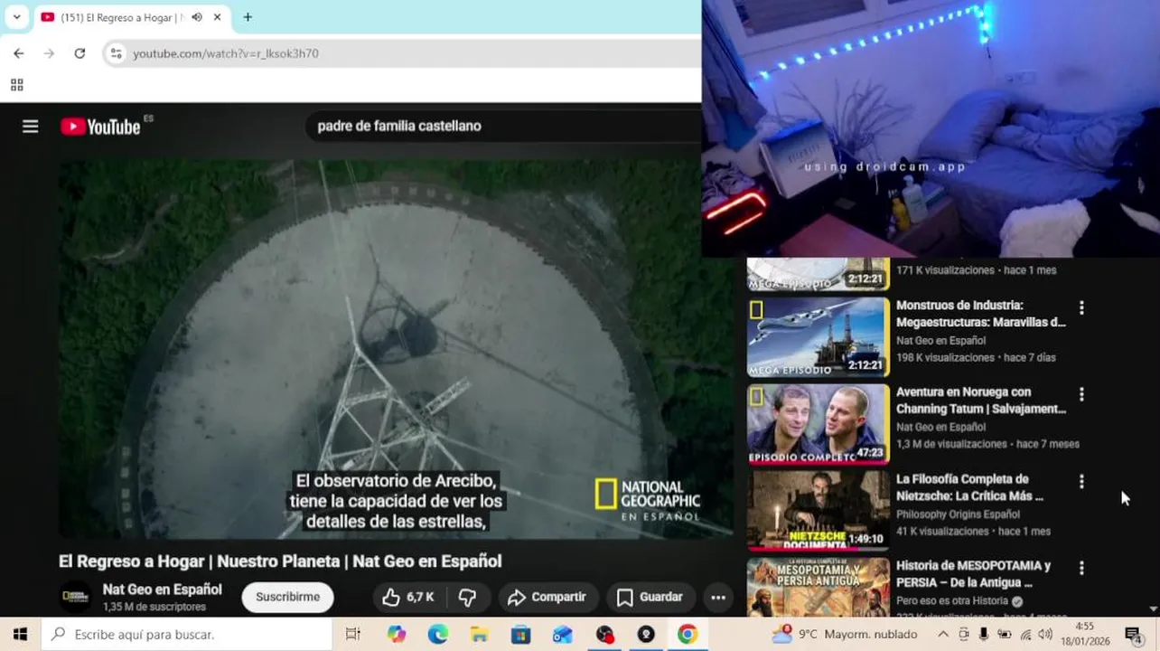Close the El Regreso a Hogar tab
Viewport: 1160px width, 651px height.
[x=218, y=17]
